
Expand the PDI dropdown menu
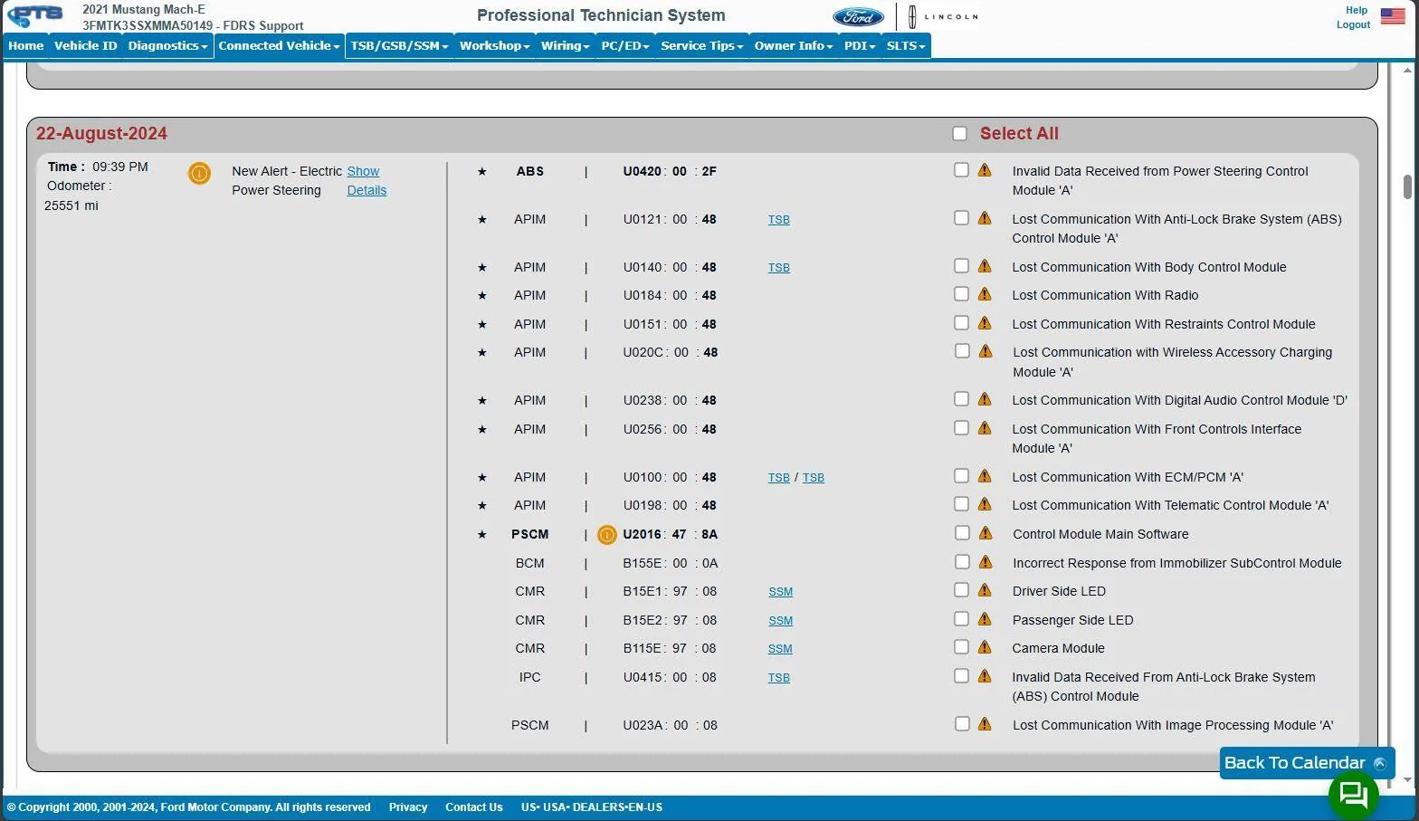(x=860, y=46)
